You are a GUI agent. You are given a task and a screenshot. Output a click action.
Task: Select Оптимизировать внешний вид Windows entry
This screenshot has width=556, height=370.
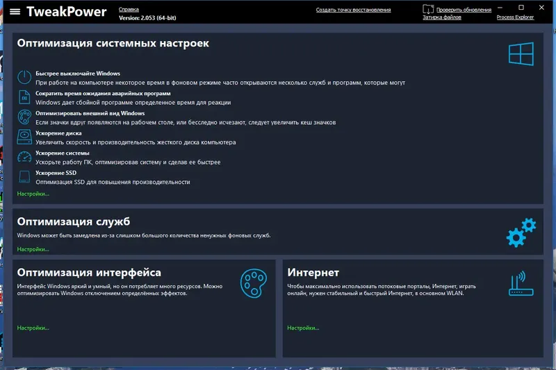90,113
